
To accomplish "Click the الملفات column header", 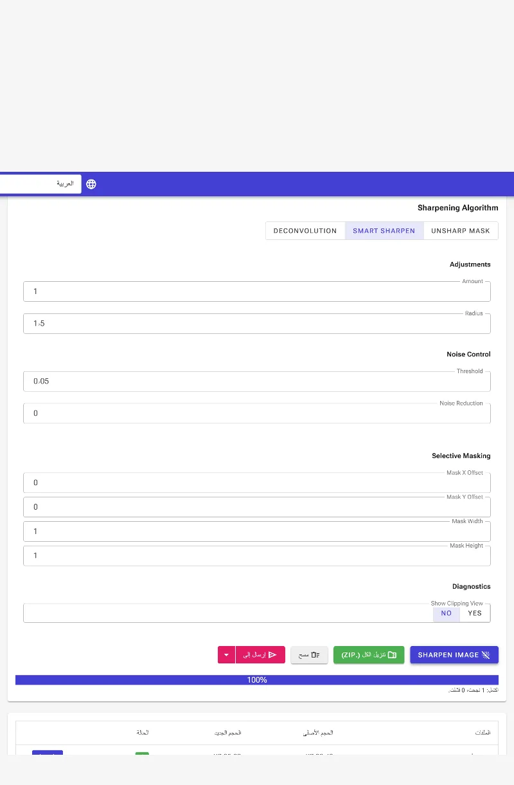I will (483, 733).
